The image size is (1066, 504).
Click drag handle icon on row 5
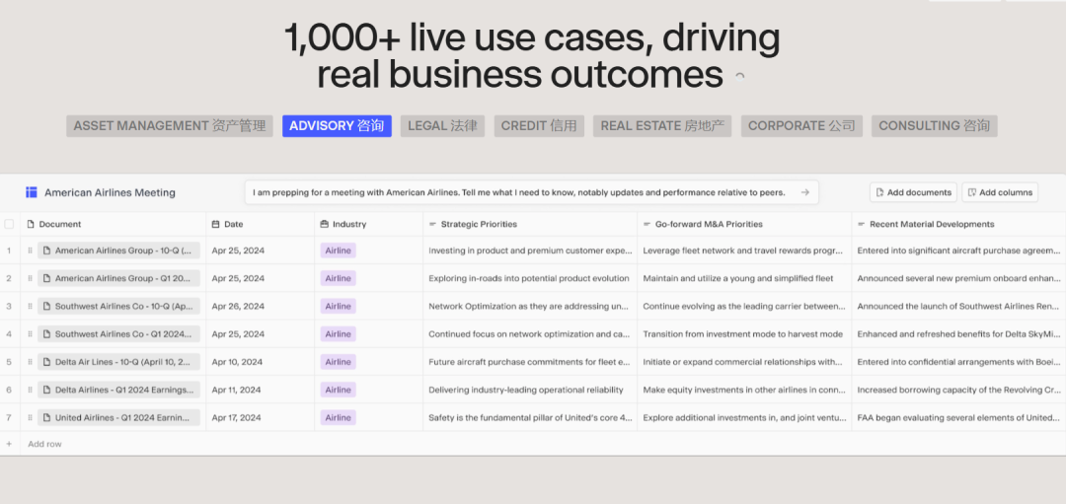coord(30,362)
